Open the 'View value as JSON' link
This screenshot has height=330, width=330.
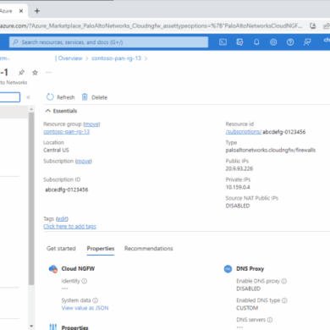[85, 308]
